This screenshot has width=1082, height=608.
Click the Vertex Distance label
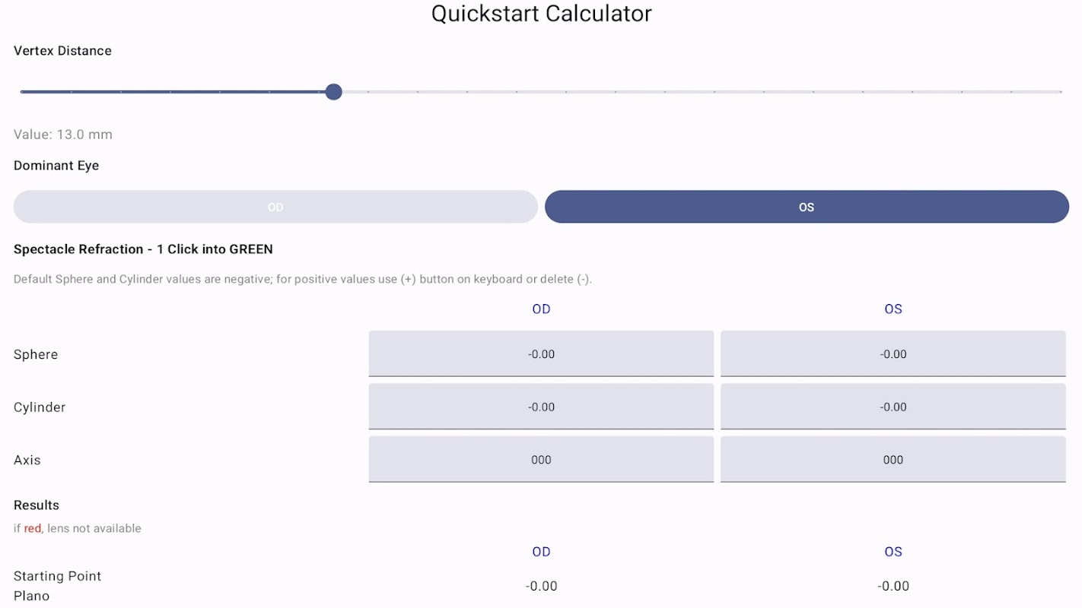point(62,51)
